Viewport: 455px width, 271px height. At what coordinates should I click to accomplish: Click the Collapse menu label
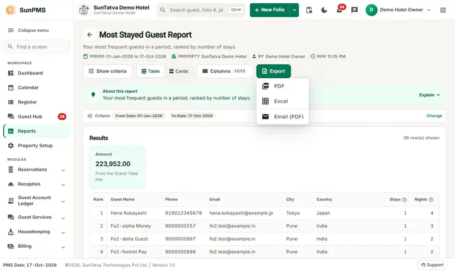33,30
